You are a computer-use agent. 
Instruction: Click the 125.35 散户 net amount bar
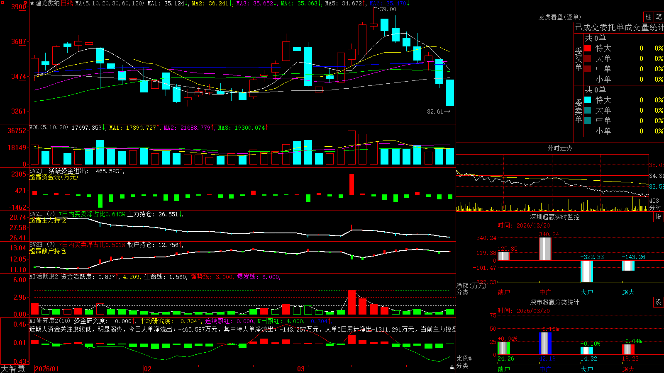(503, 256)
